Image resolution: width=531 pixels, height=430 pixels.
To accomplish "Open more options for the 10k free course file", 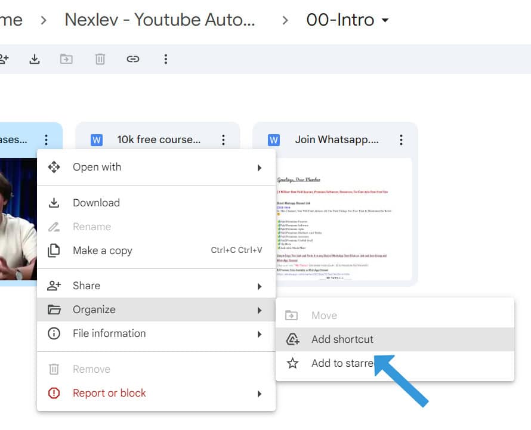I will click(223, 140).
